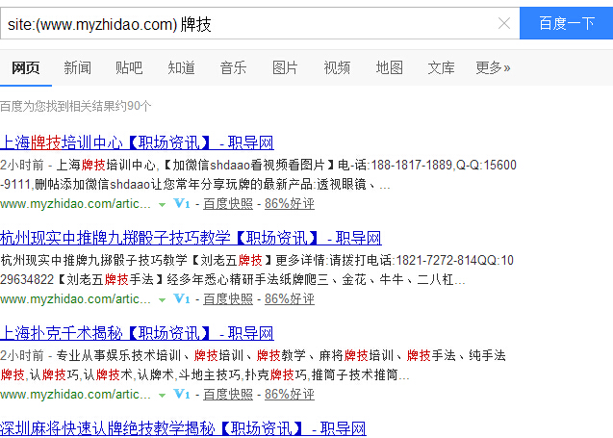Click the text 百度为您找到相关结果约90个

click(x=75, y=106)
